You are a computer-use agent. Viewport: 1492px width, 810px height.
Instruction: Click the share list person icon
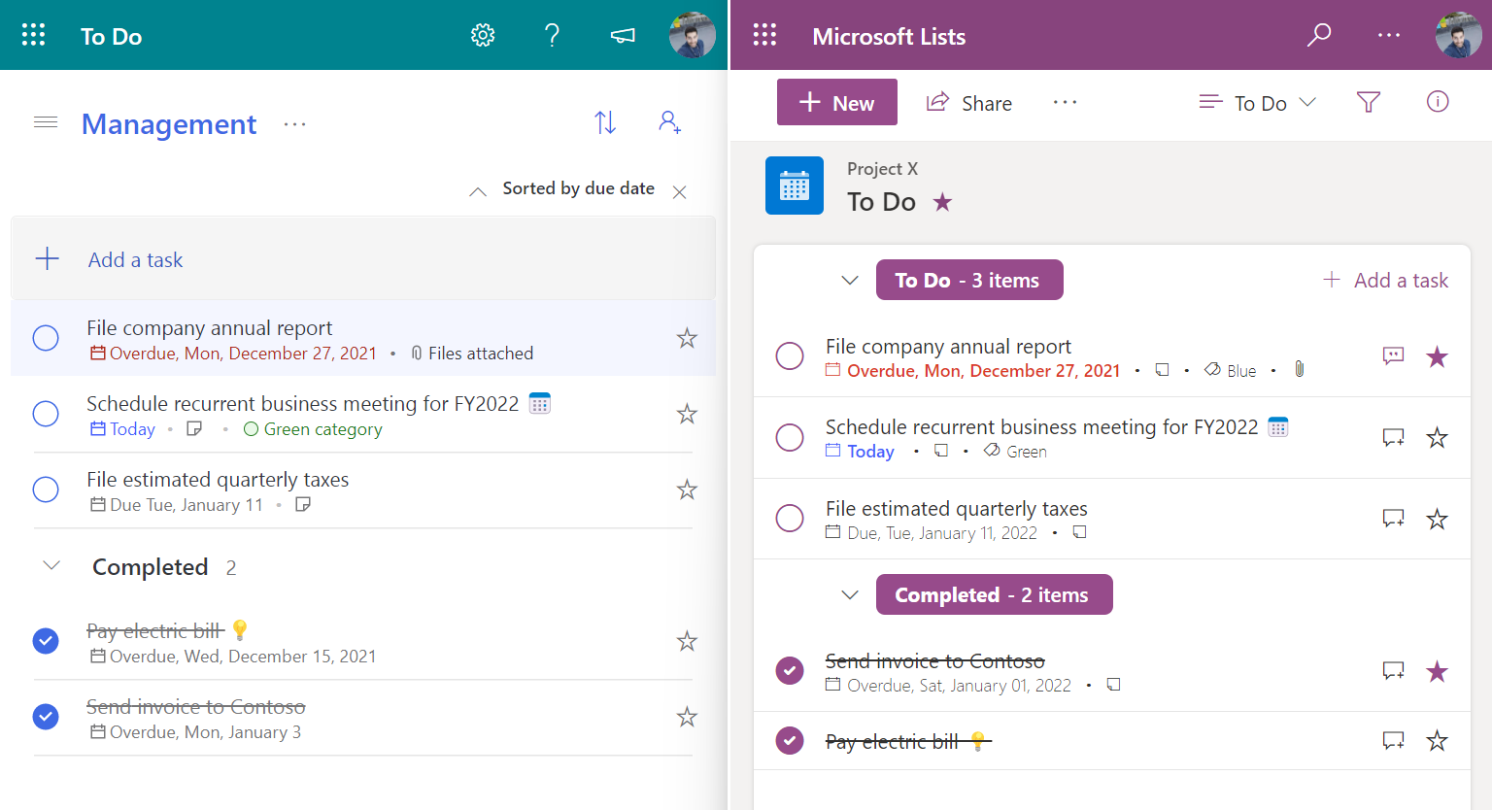pos(669,122)
